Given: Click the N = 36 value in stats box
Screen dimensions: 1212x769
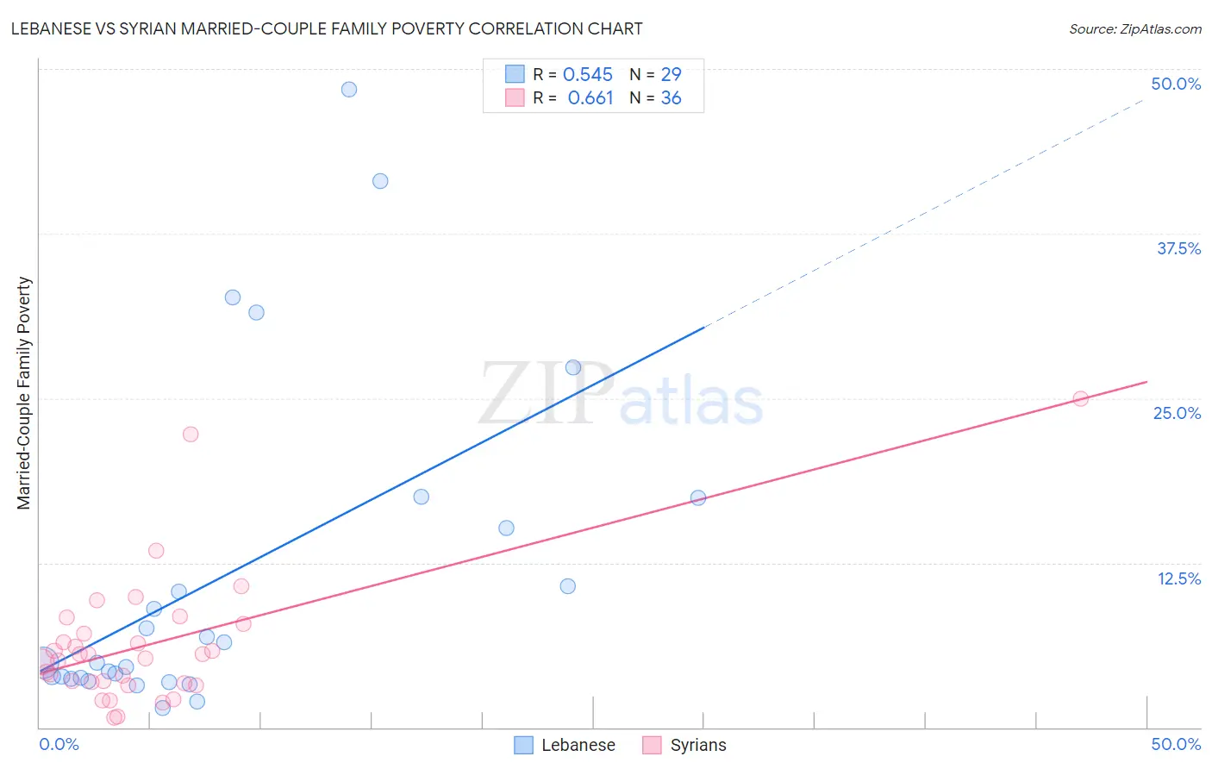Looking at the screenshot, I should click(656, 97).
